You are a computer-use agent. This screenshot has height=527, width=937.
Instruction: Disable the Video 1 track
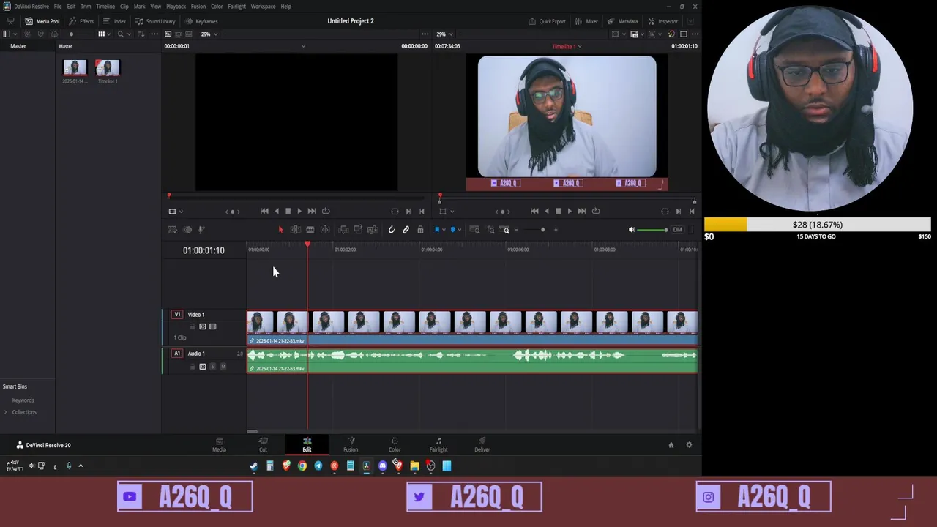click(x=213, y=326)
